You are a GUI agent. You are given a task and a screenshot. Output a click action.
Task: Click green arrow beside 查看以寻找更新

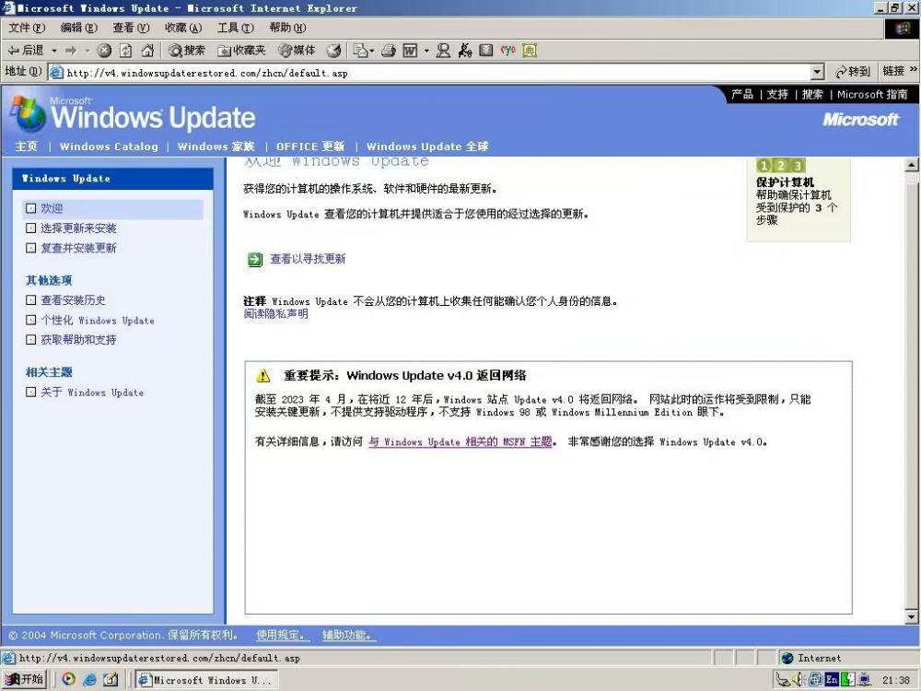[255, 260]
